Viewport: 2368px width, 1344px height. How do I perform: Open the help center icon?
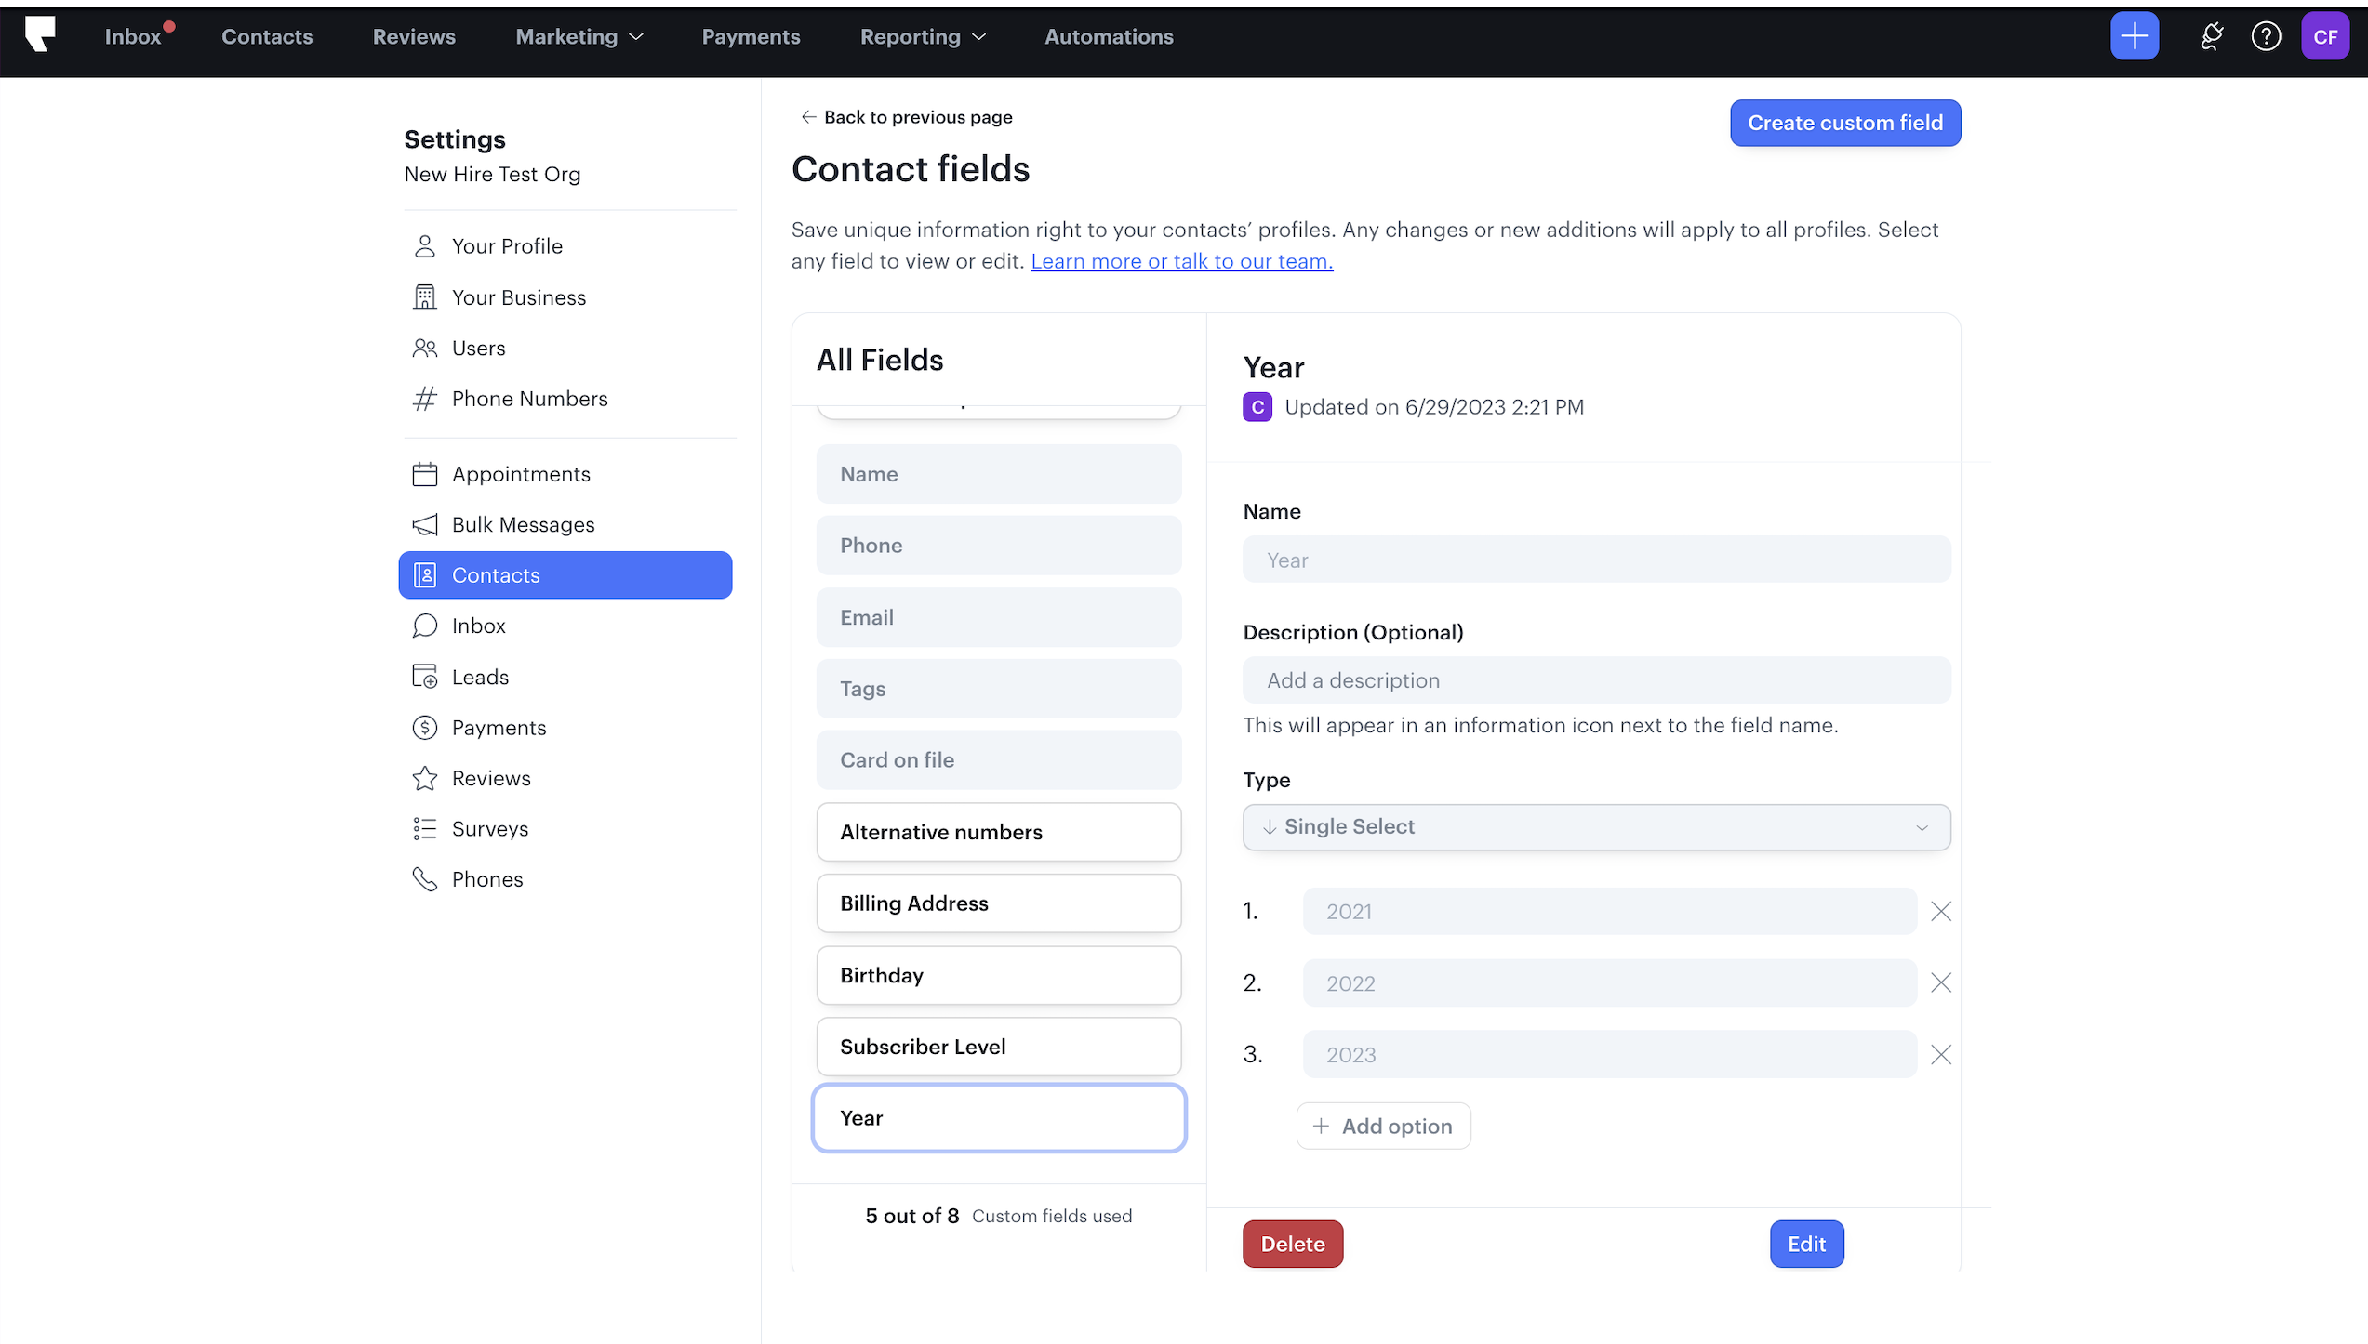pyautogui.click(x=2266, y=35)
